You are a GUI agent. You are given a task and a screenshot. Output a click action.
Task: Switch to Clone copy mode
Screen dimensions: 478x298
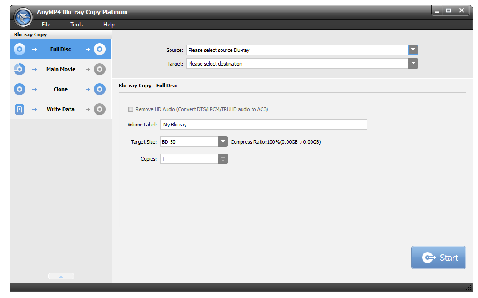coord(60,89)
